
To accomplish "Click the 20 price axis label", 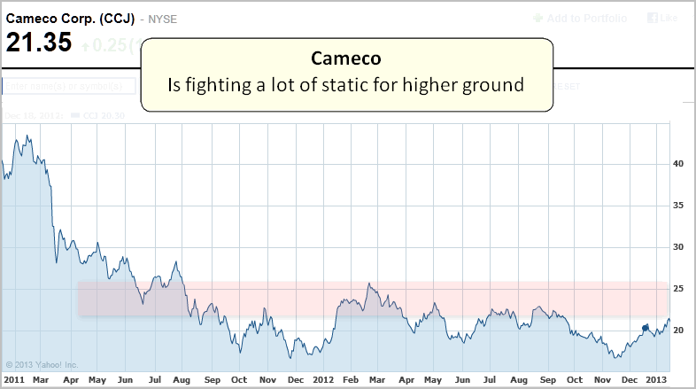I will [678, 331].
